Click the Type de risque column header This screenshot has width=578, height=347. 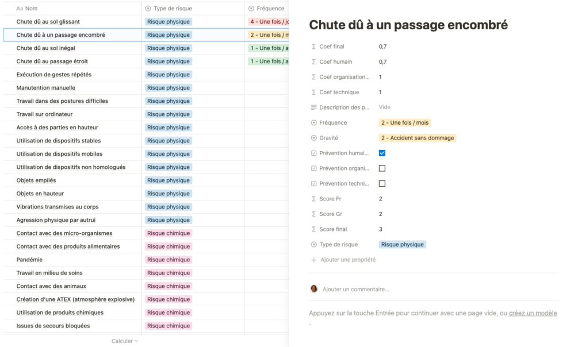[173, 9]
